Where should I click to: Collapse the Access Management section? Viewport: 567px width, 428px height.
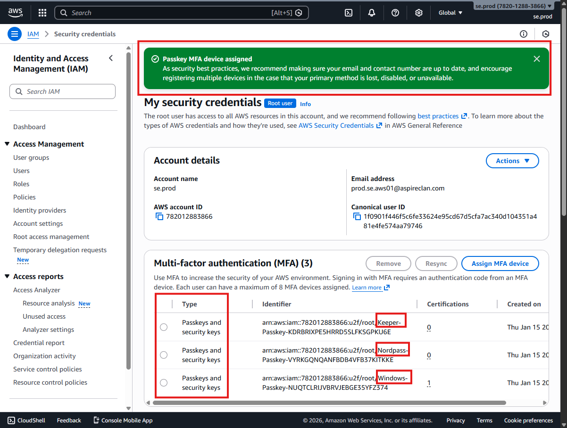[x=7, y=144]
